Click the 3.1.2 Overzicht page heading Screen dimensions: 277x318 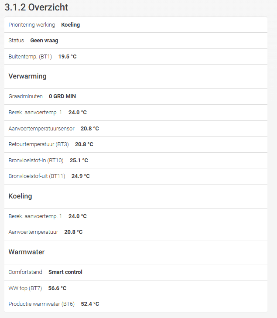[36, 7]
